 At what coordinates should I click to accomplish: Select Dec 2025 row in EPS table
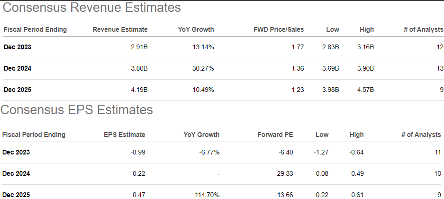[x=16, y=194]
